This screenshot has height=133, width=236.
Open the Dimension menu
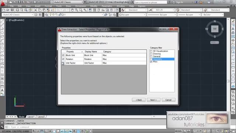(x=80, y=6)
